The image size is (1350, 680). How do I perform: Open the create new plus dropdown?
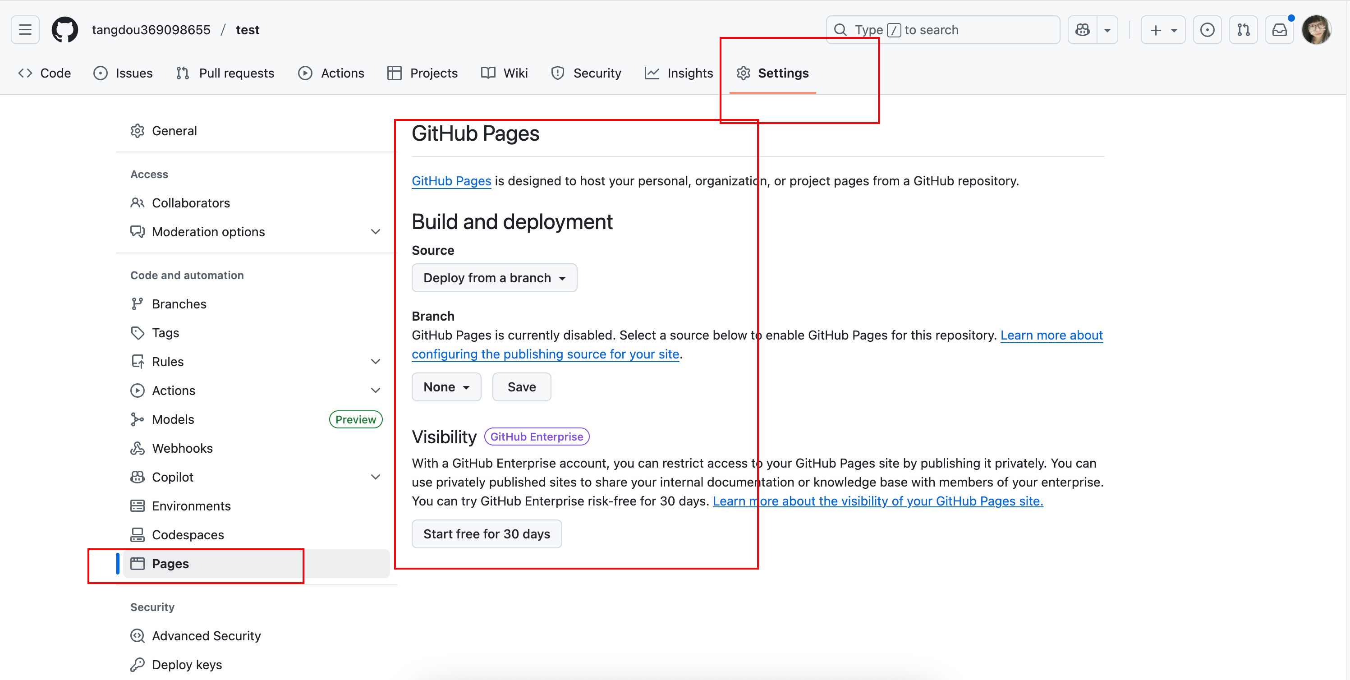[1163, 30]
